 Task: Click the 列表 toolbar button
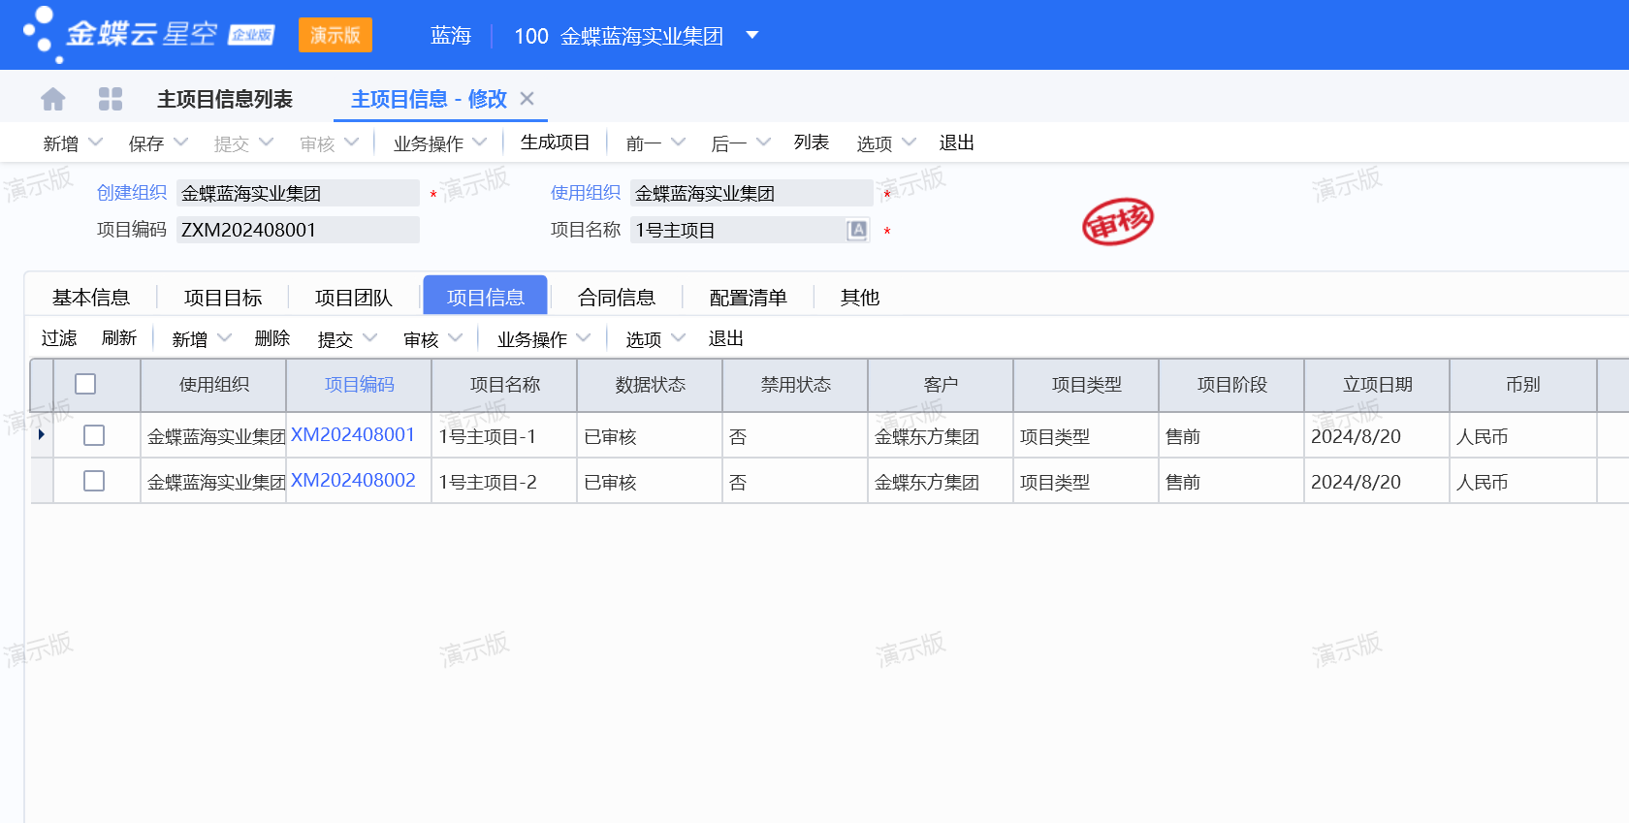pos(812,142)
